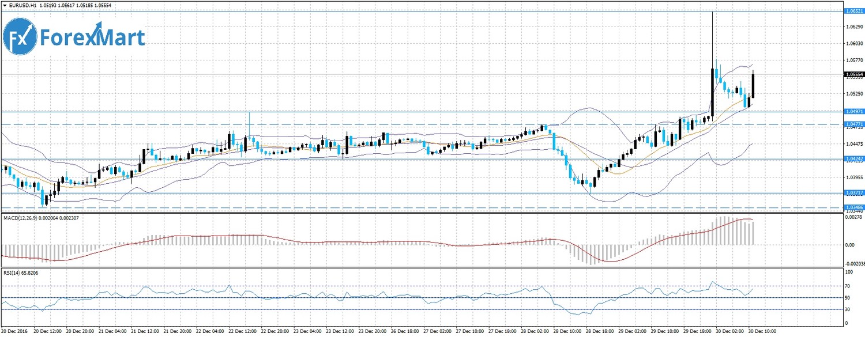Click the ForexMart FX logo icon
This screenshot has height=337, width=865.
tap(20, 39)
